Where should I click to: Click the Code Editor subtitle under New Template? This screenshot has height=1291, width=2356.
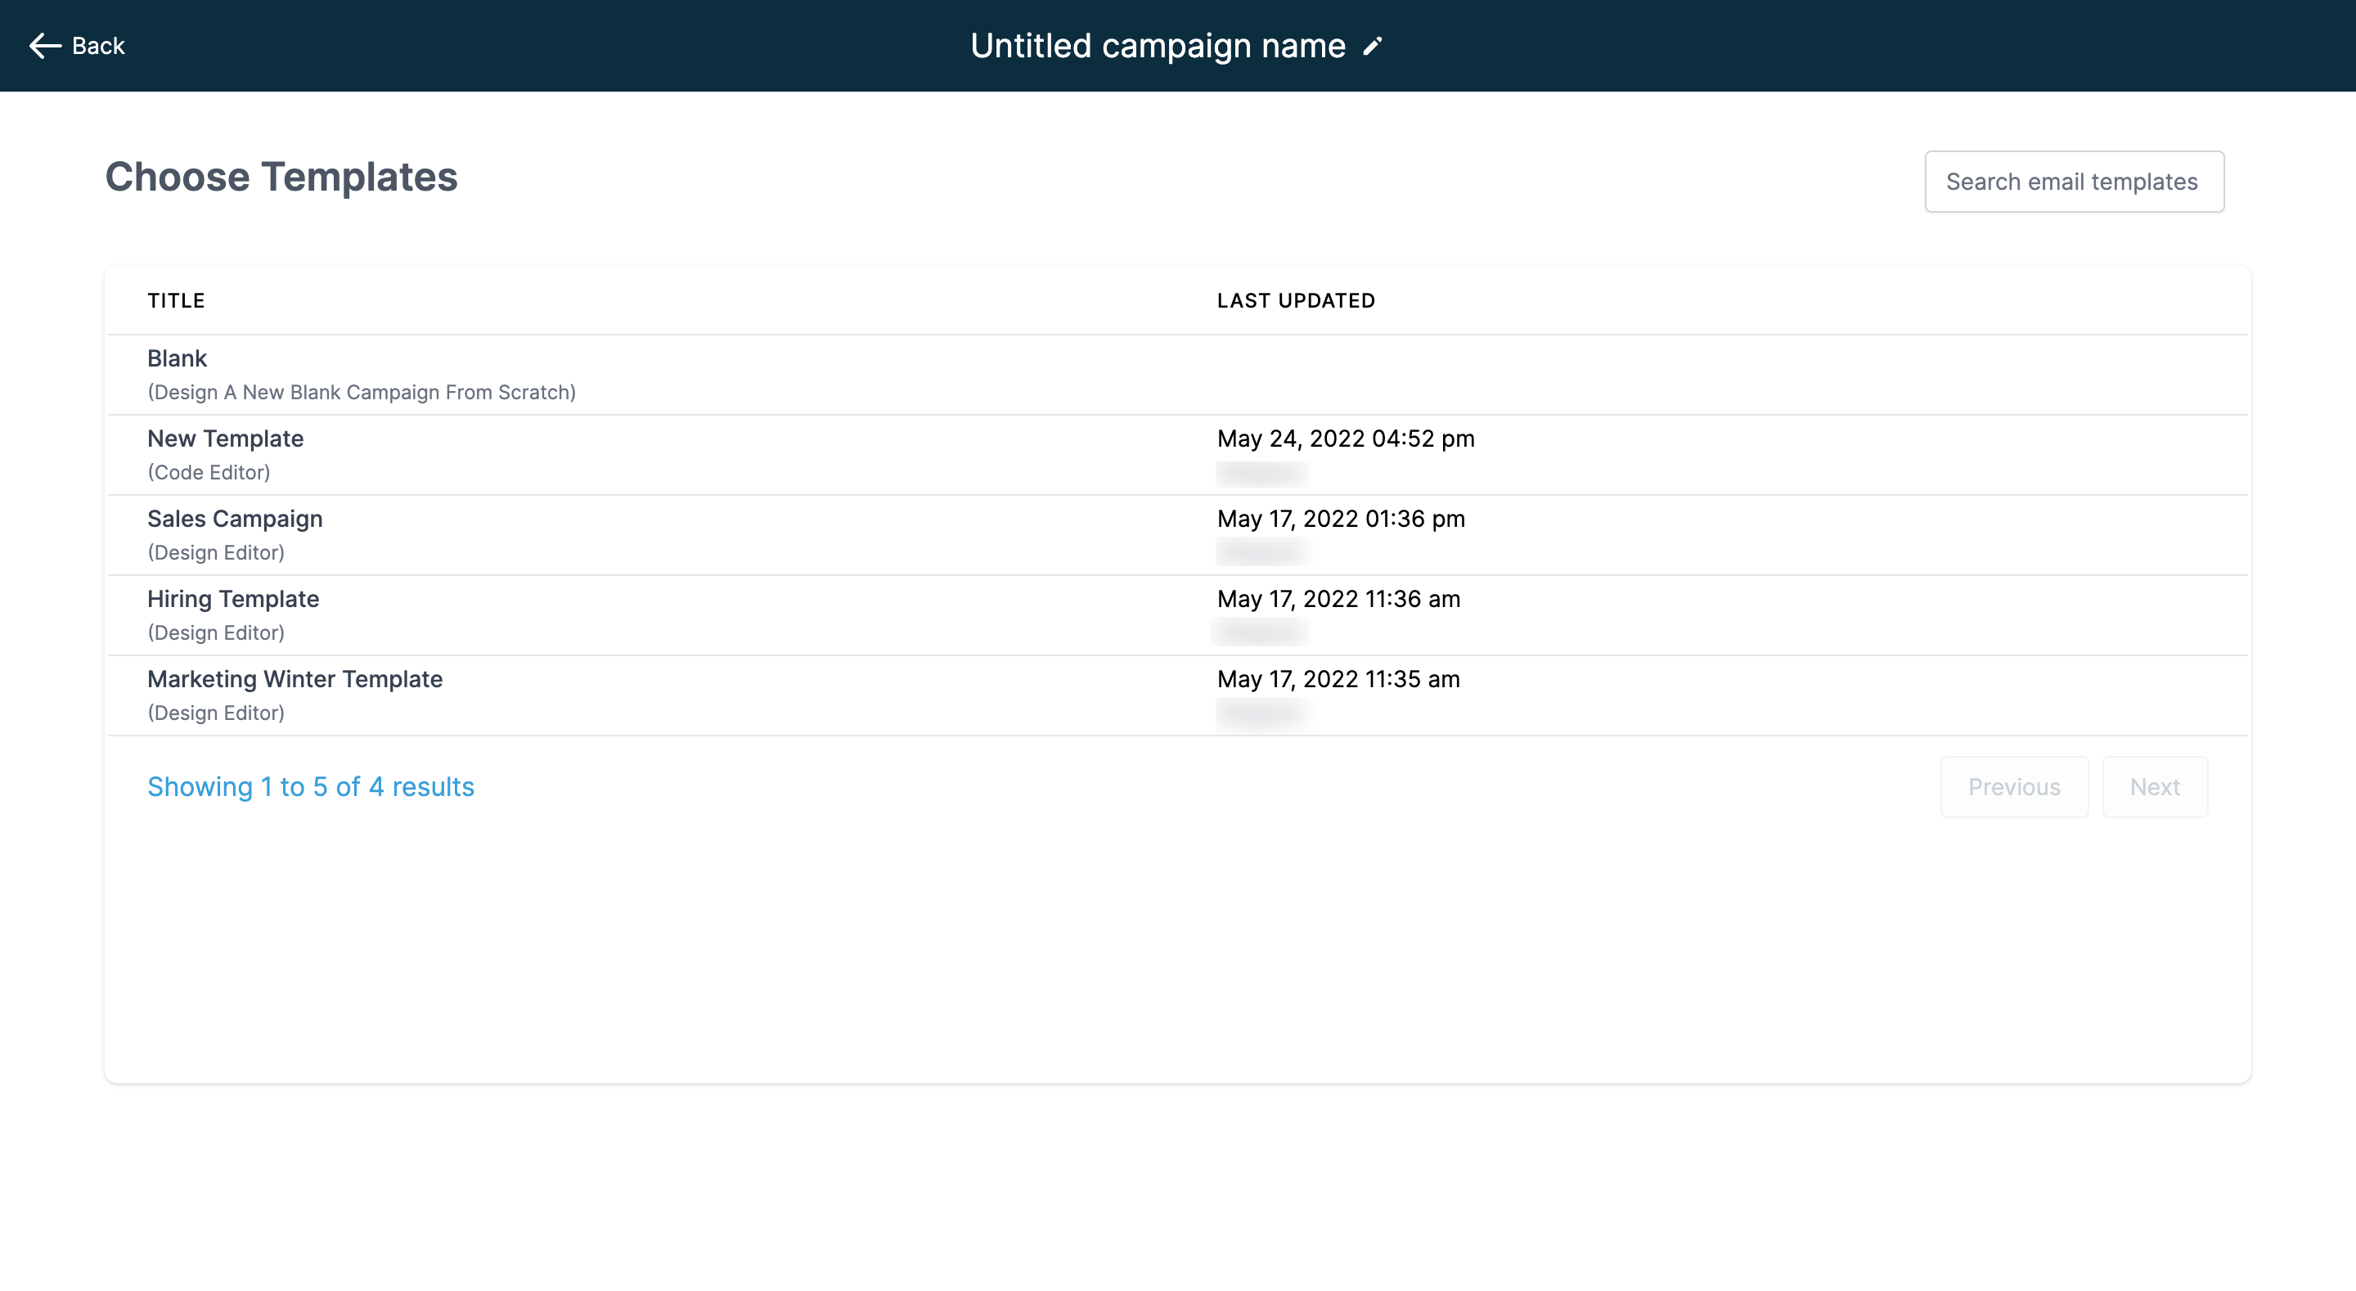pos(209,473)
